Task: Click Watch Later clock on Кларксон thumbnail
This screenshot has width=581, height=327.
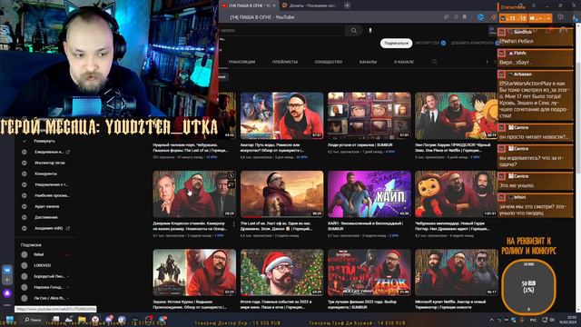Action: tap(231, 175)
